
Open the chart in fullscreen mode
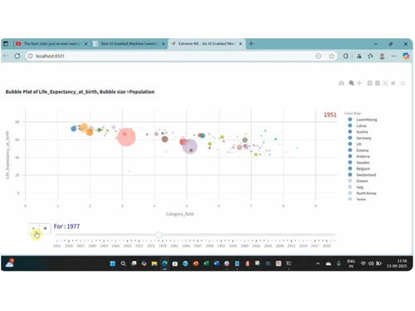tap(403, 83)
